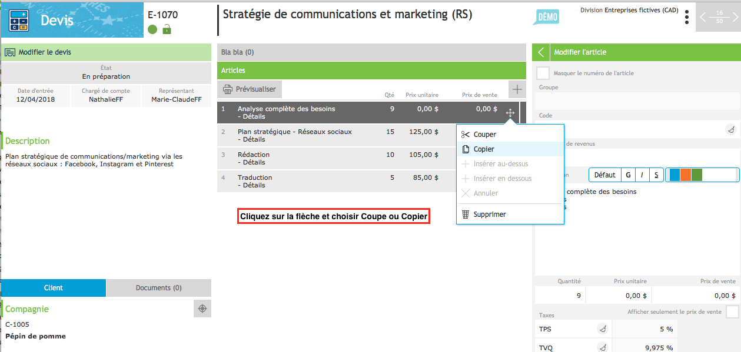741x352 pixels.
Task: Click the État En préparation field
Action: tap(106, 73)
